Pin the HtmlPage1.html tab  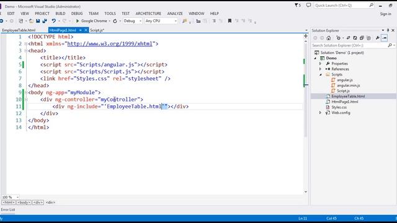coord(80,30)
